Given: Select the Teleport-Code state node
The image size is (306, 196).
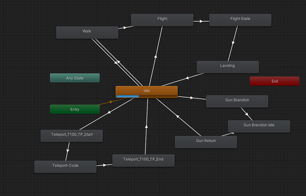Looking at the screenshot, I should (x=65, y=167).
